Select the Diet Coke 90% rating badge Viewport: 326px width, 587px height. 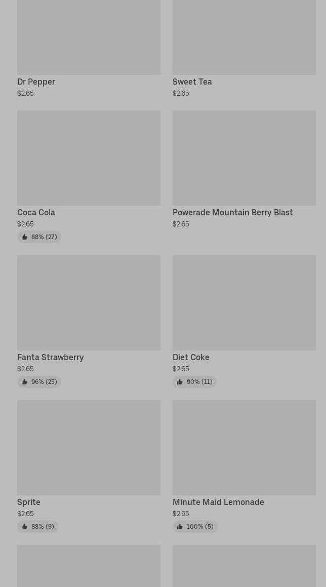point(194,382)
